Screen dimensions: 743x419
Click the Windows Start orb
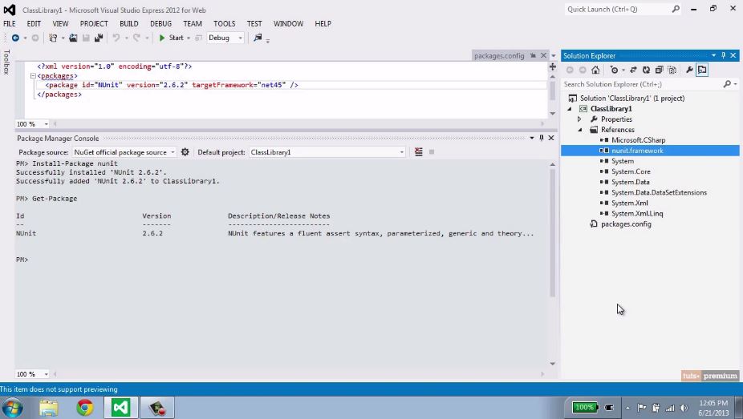pyautogui.click(x=12, y=408)
